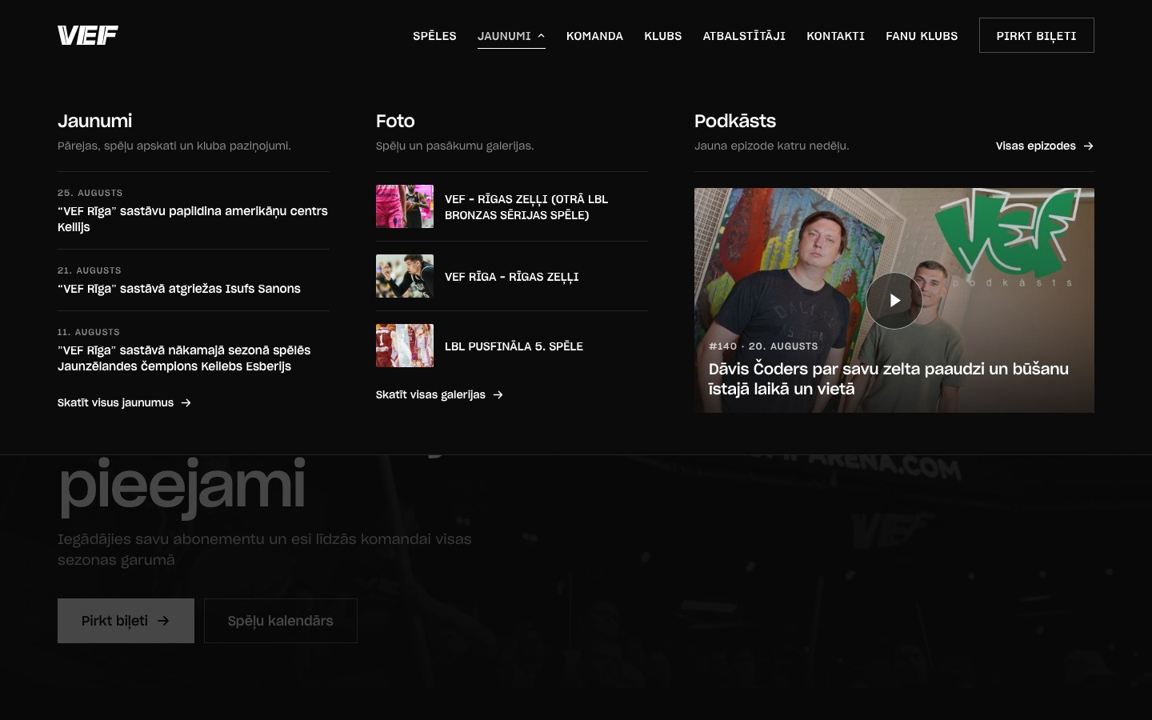Open Dāvis Čoders podcast episode title

click(889, 378)
